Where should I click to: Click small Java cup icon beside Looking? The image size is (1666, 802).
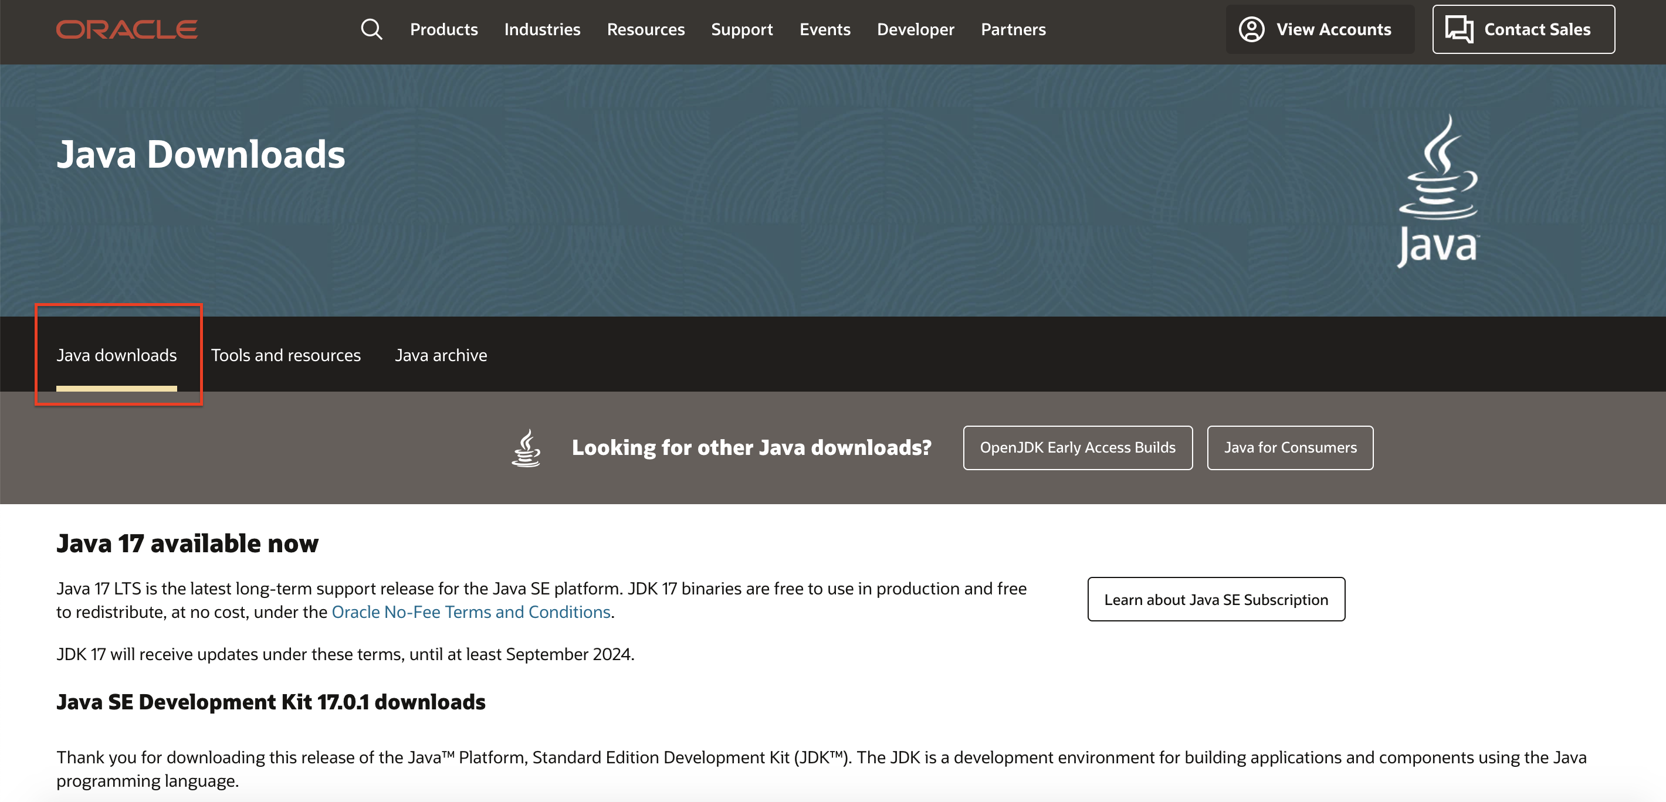click(526, 448)
